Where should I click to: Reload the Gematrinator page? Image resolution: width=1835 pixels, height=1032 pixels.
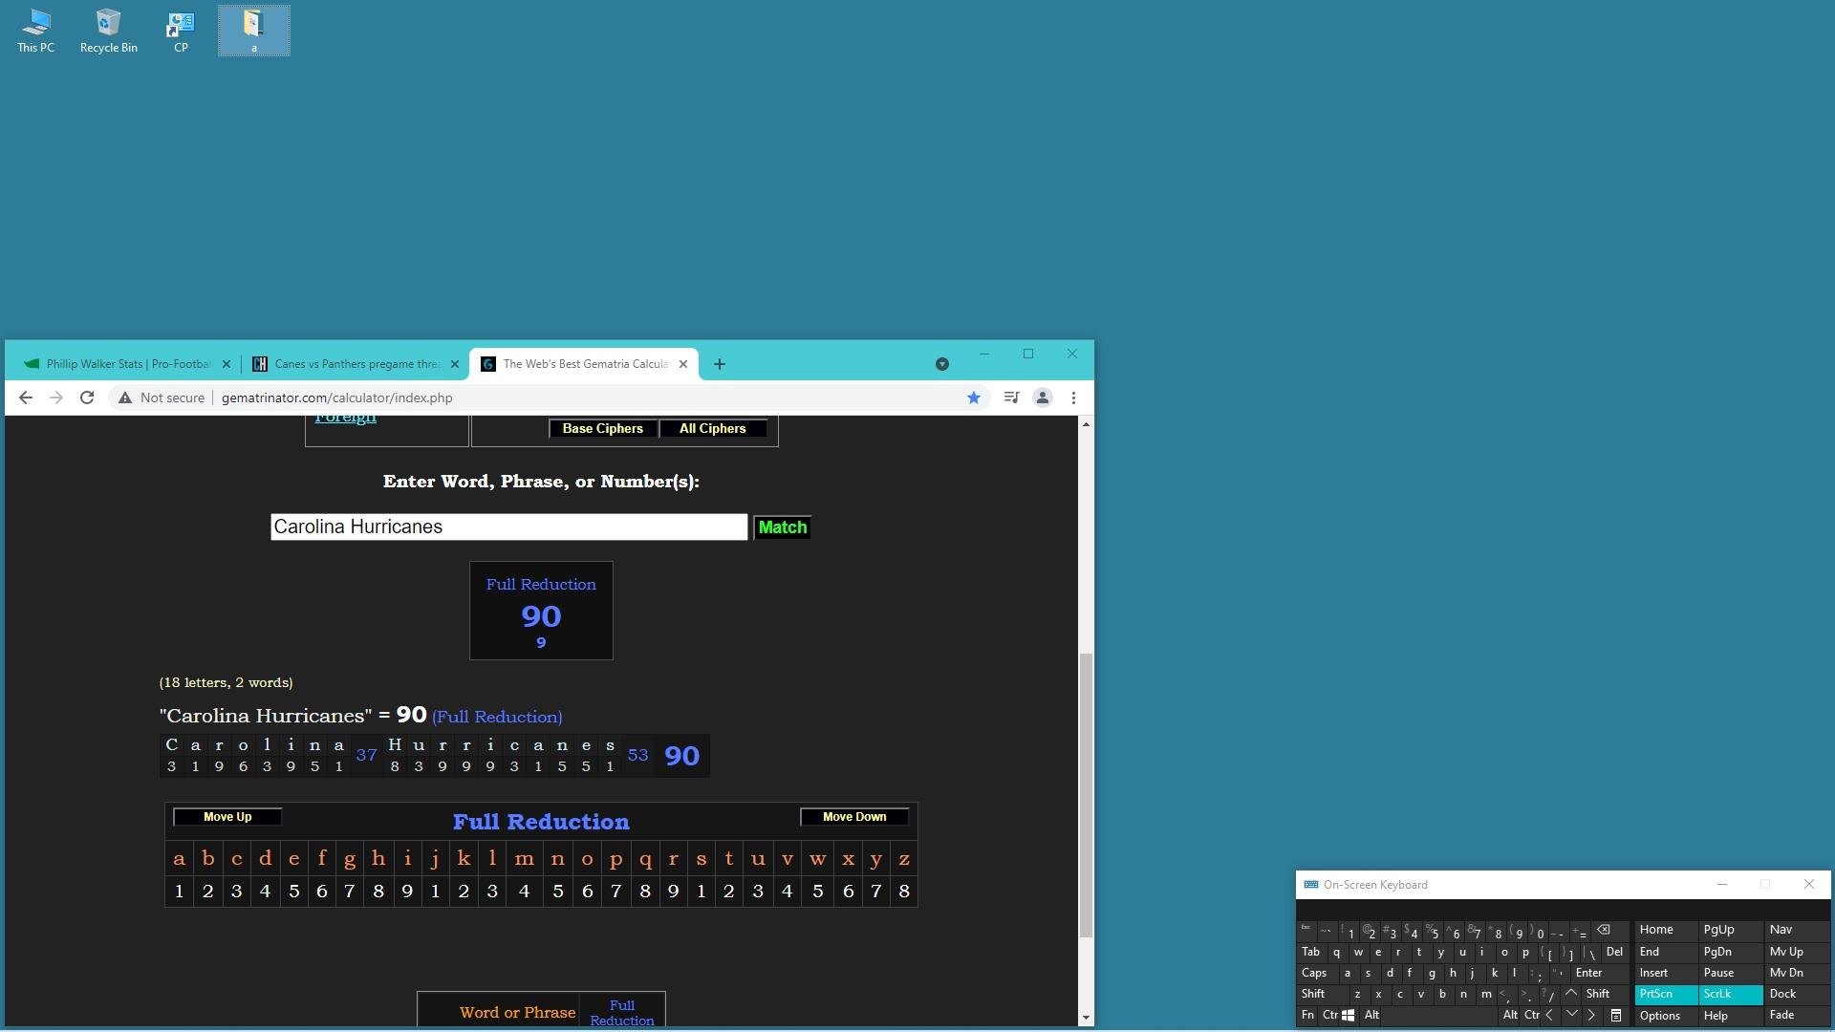point(87,398)
